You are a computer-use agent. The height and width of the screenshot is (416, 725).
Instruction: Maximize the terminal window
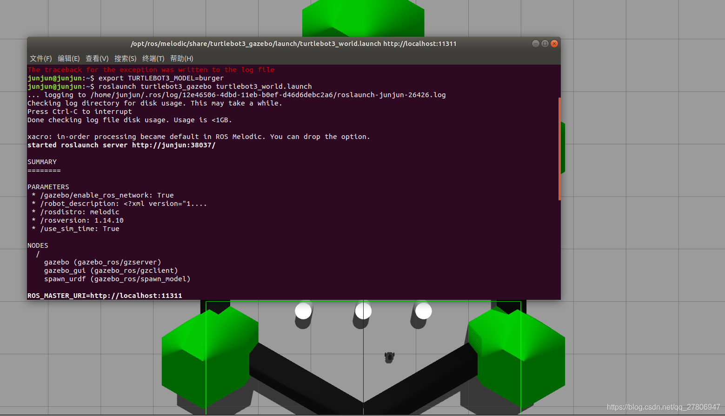545,44
